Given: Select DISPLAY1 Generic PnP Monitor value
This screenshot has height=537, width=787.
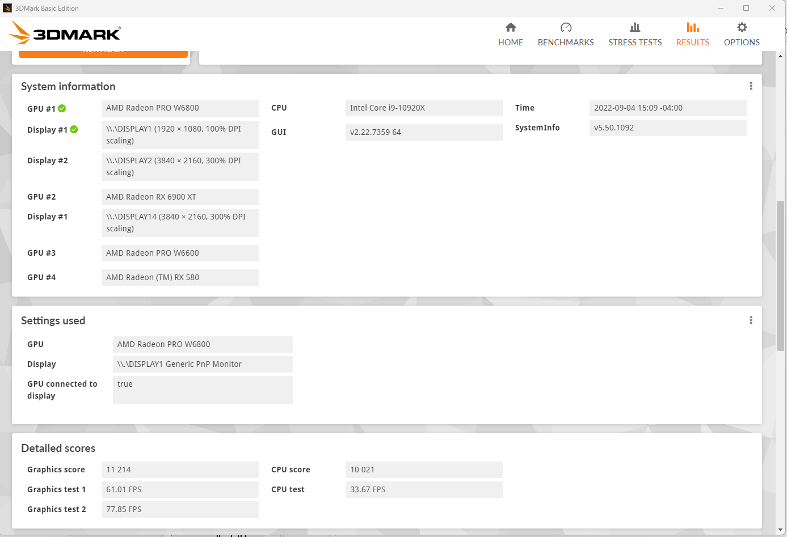Looking at the screenshot, I should 203,364.
